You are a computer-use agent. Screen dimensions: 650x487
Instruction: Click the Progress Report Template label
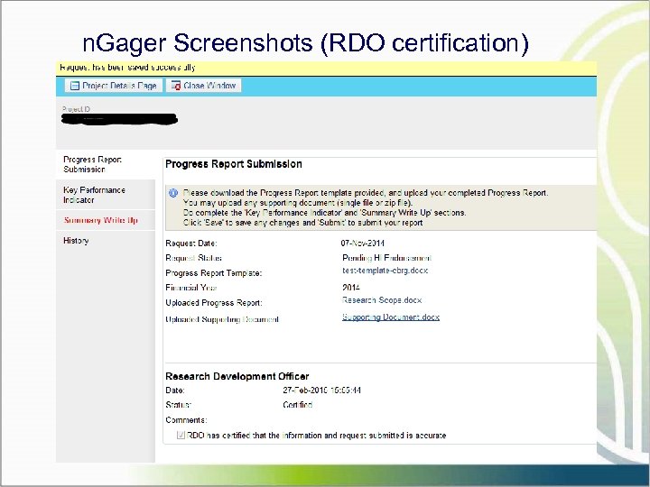[x=213, y=273]
